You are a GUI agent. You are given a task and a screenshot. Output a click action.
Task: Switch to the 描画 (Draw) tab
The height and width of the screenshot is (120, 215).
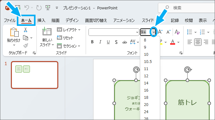click(55, 21)
